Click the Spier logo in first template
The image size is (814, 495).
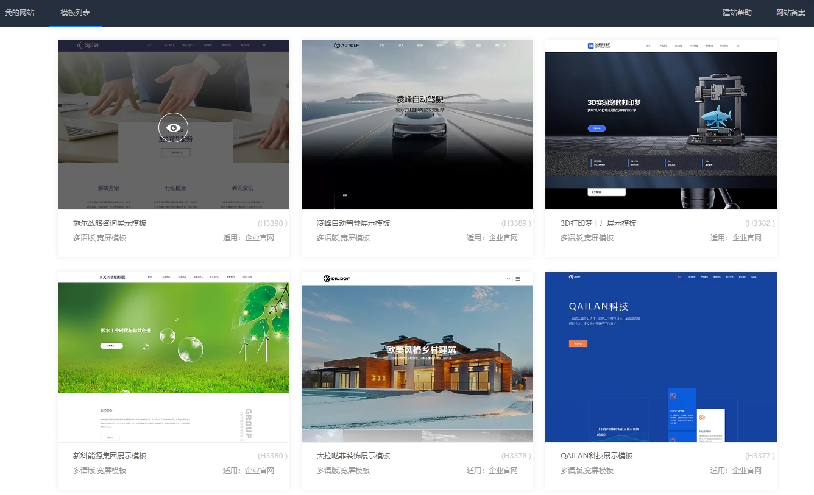pos(88,45)
